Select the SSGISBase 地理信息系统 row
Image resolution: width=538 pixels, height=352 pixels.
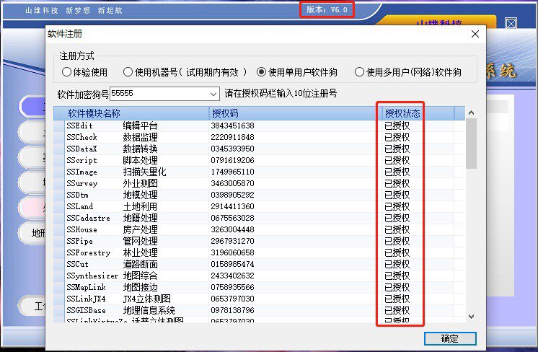click(x=260, y=310)
